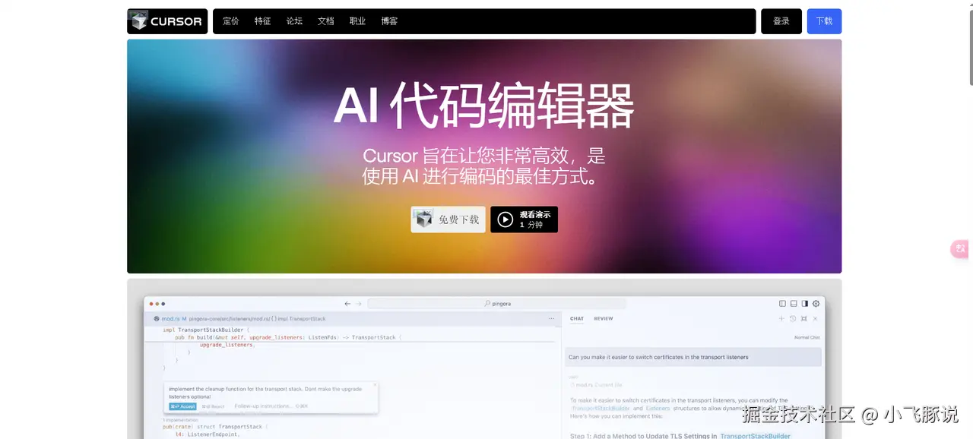
Task: Open the 职业 careers page
Action: (x=357, y=21)
